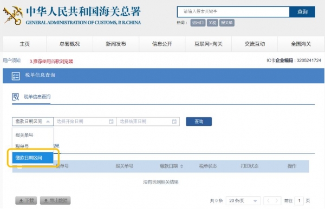Go to next page arrow
Screen dimensions: 325x209
276,200
